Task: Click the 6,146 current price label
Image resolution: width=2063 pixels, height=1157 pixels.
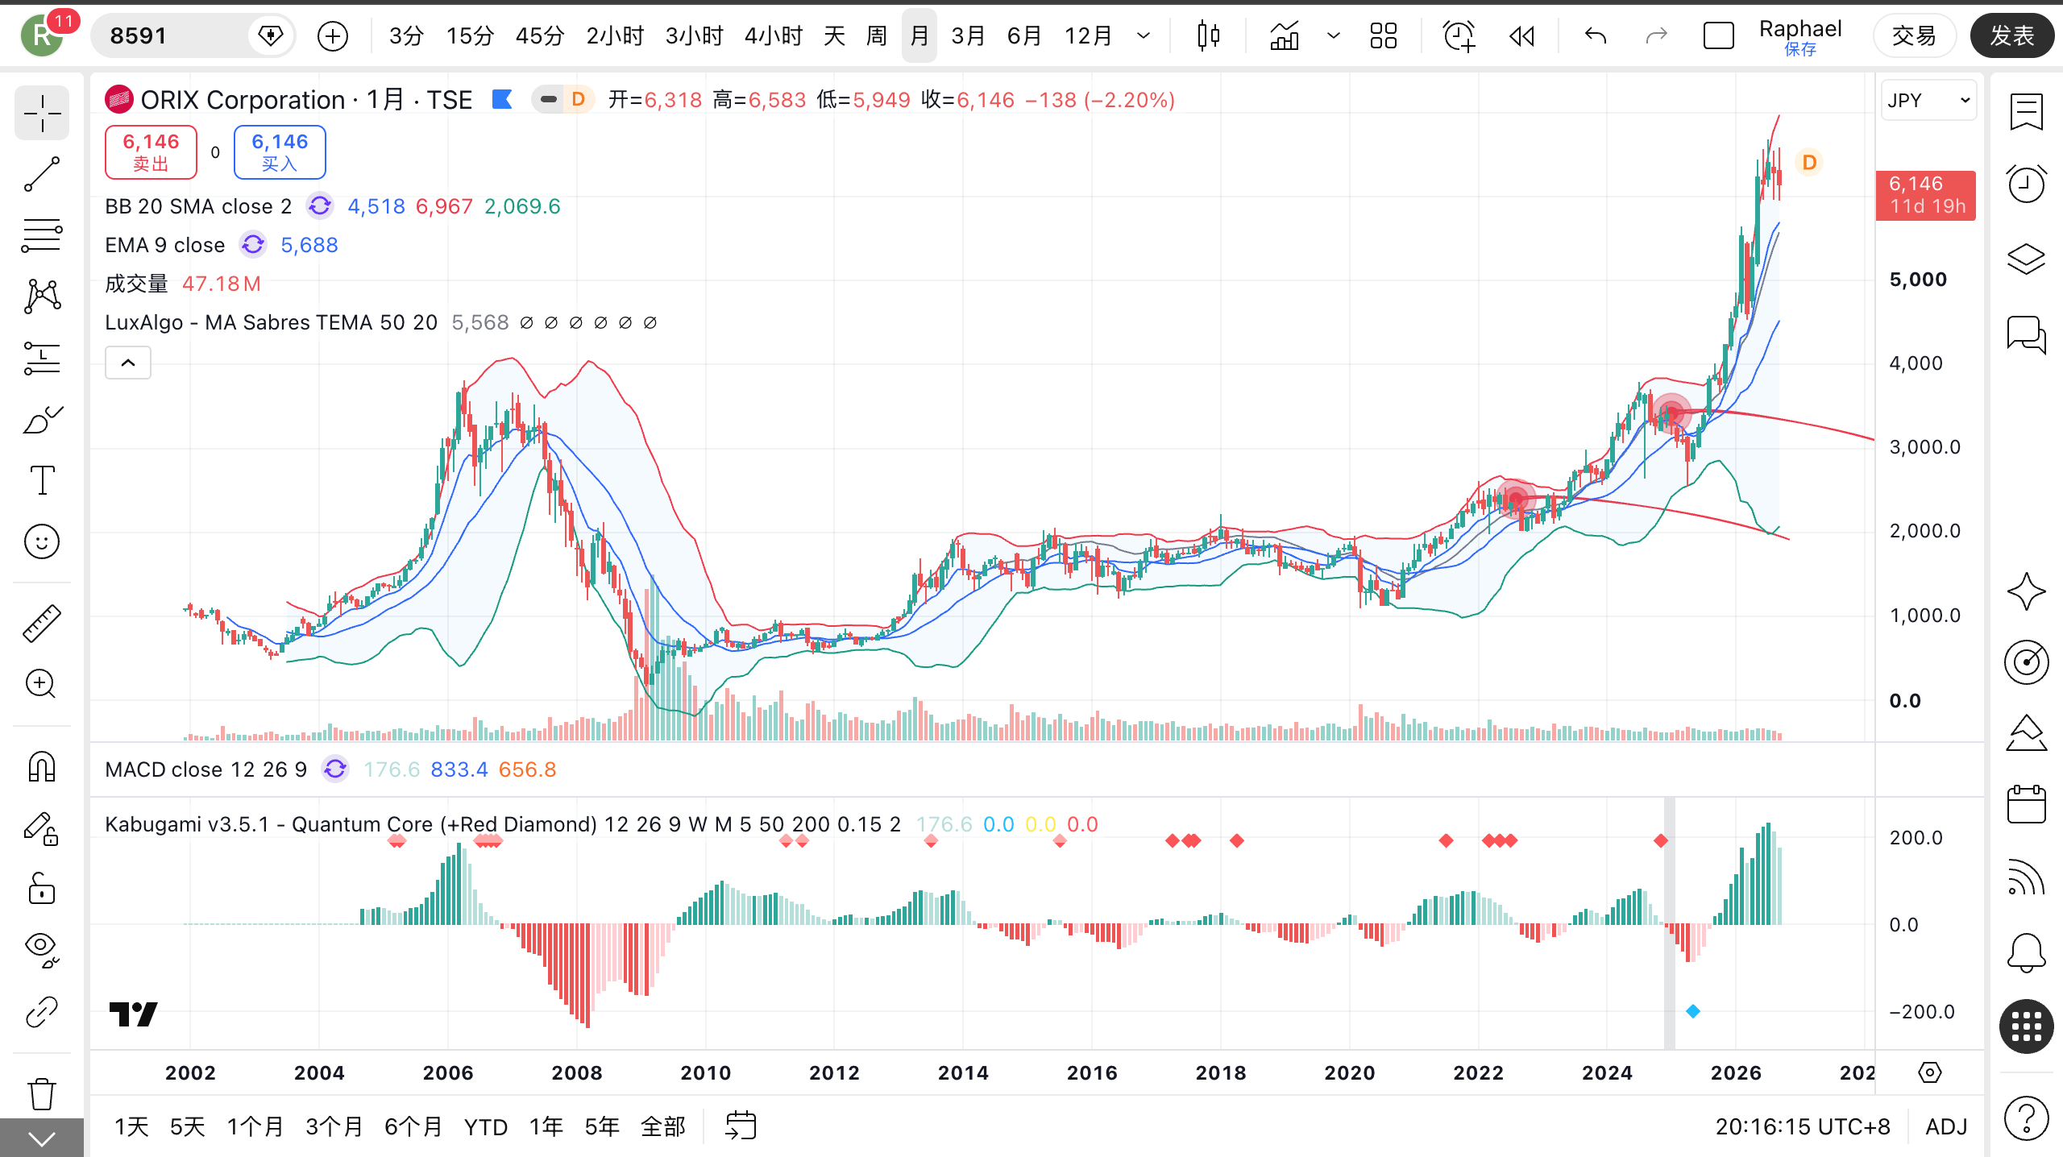Action: click(x=1925, y=195)
